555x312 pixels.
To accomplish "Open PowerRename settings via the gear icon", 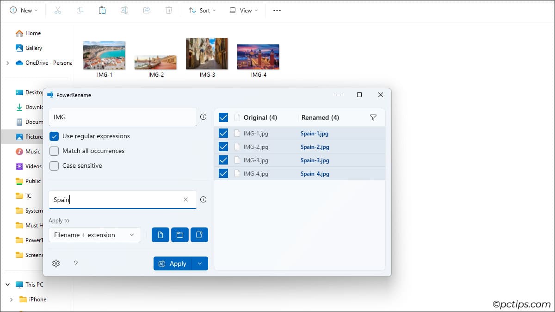I will (x=56, y=263).
